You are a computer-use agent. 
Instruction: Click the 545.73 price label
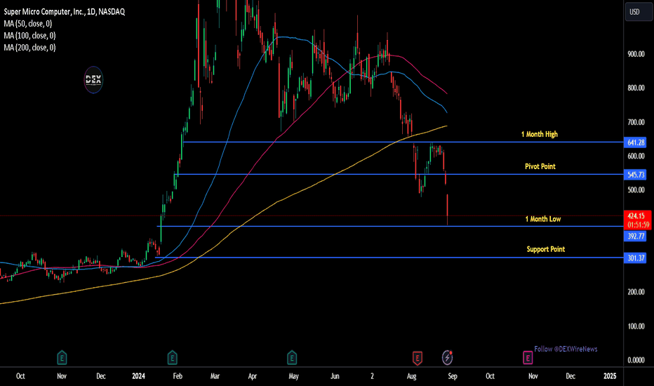635,175
